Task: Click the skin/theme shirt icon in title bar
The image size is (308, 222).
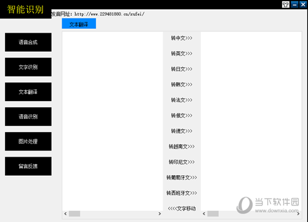Action: tap(286, 4)
